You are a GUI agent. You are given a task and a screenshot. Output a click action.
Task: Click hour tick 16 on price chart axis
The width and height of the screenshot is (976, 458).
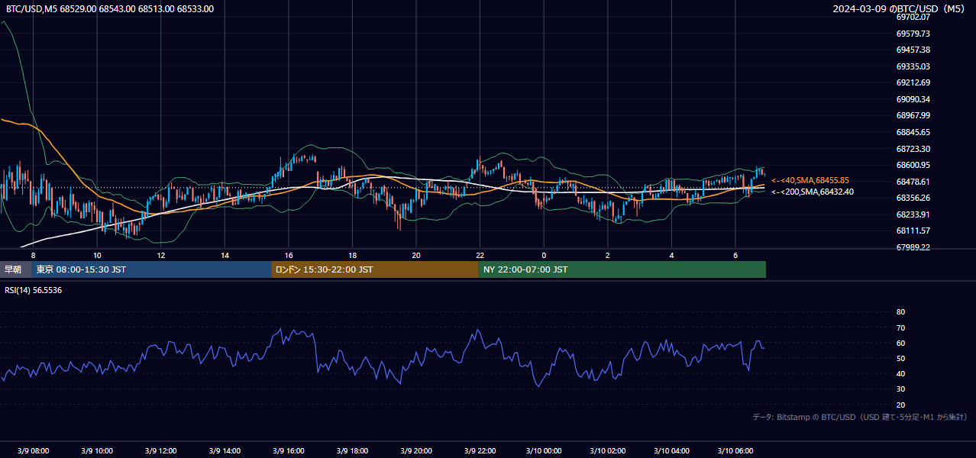point(289,255)
